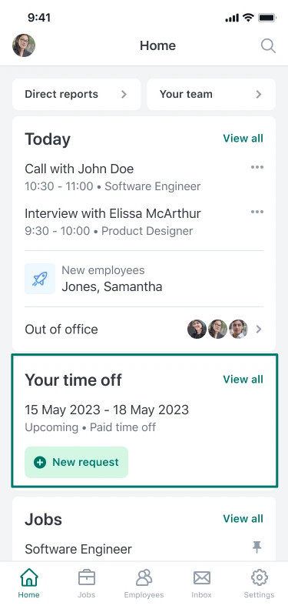Tap the user profile avatar

(x=24, y=45)
